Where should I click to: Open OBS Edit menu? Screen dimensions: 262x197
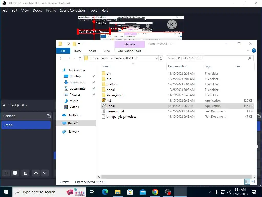coord(14,10)
